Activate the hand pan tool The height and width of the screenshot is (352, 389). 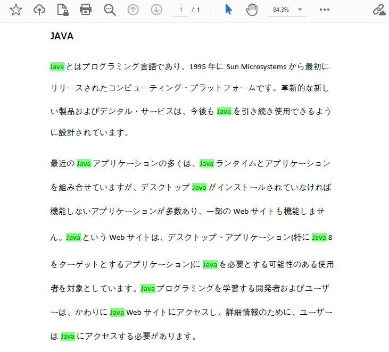click(x=252, y=10)
